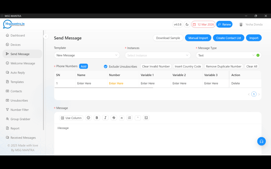271x169 pixels.
Task: Open the Message Type dropdown
Action: coord(226,55)
